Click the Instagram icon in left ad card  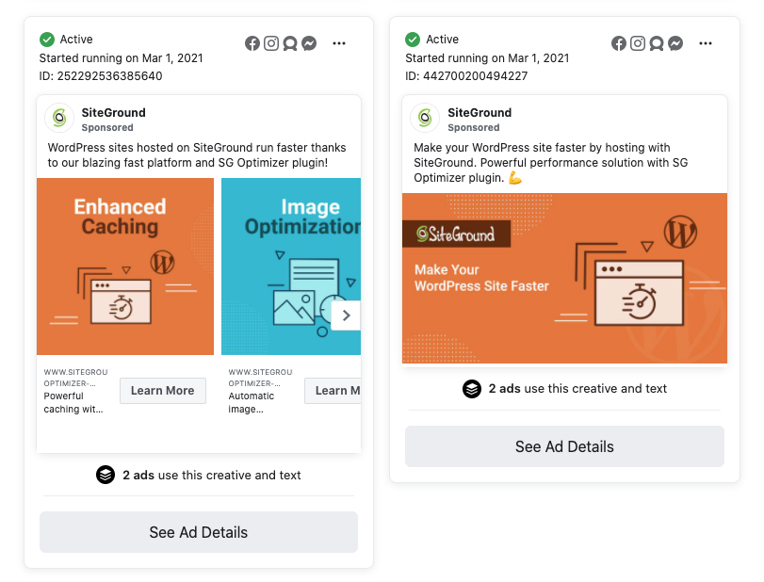coord(271,43)
